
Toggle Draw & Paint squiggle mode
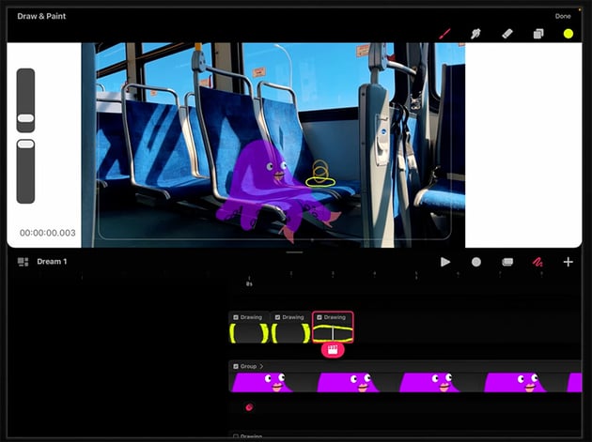(537, 262)
